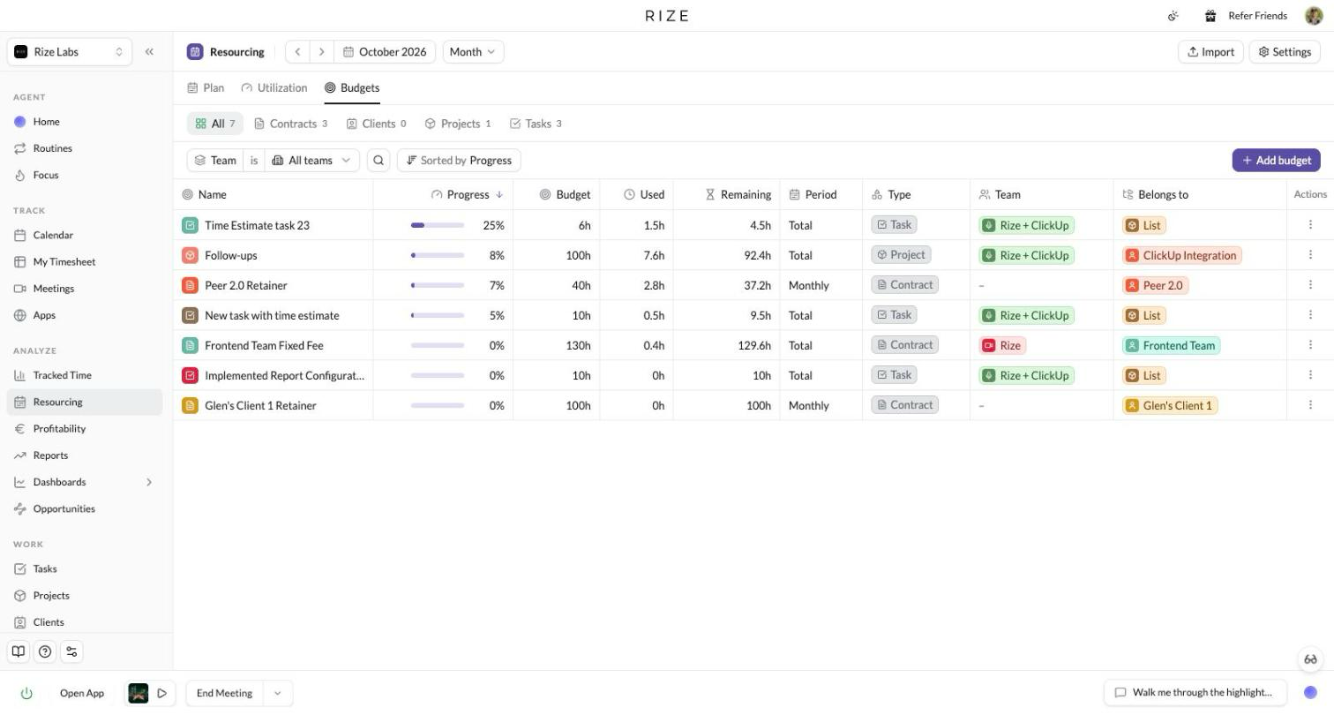The image size is (1334, 715).
Task: Open the documentation book icon
Action: (x=18, y=651)
